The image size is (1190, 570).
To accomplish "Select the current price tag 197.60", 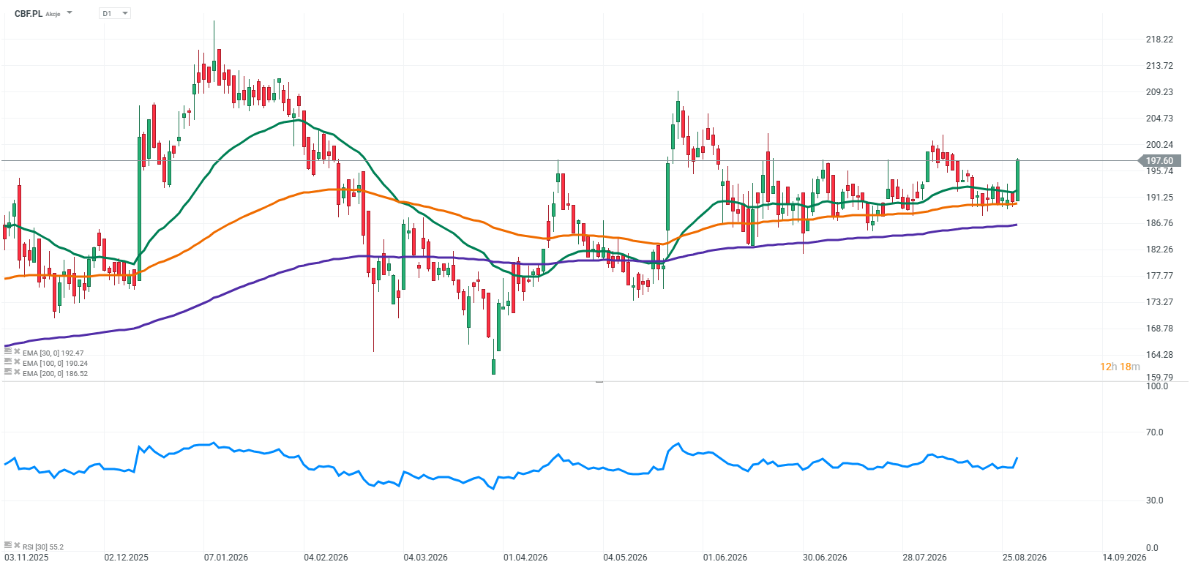I will pos(1159,161).
